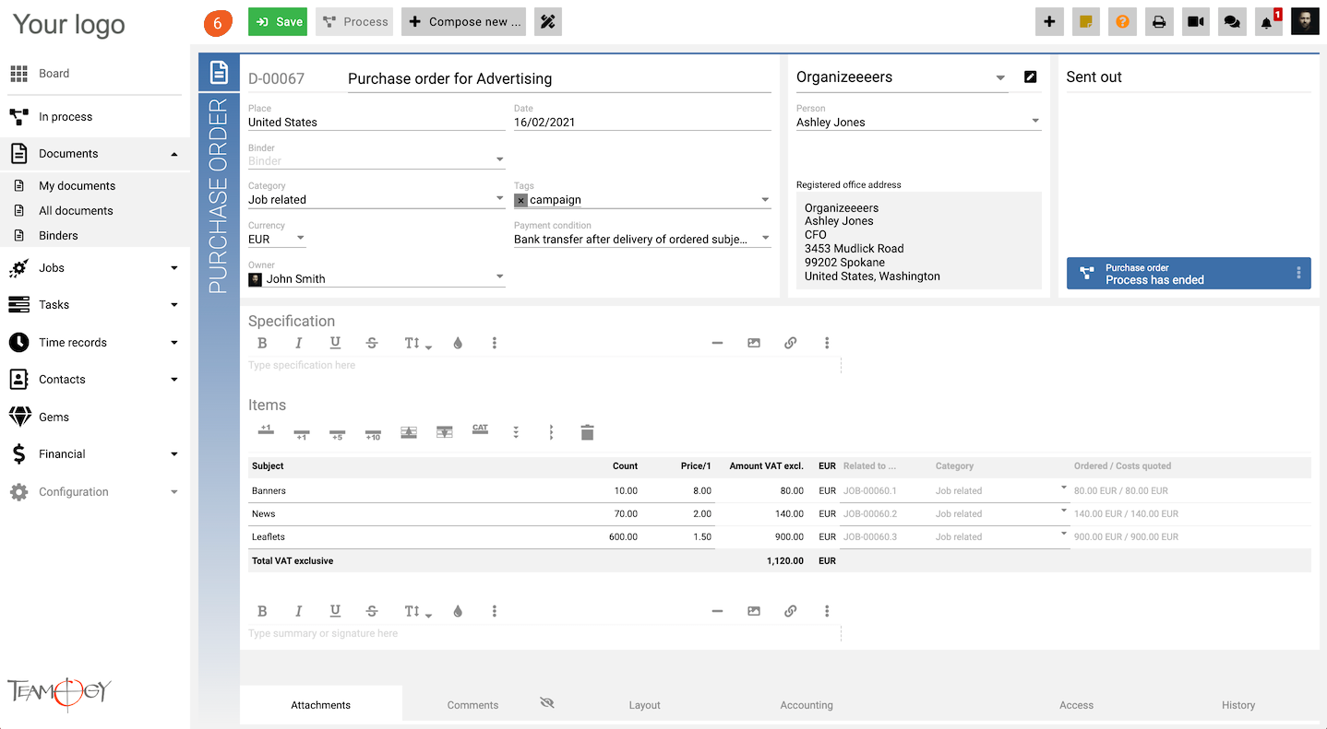Open the History tab
The image size is (1327, 729).
pyautogui.click(x=1237, y=705)
